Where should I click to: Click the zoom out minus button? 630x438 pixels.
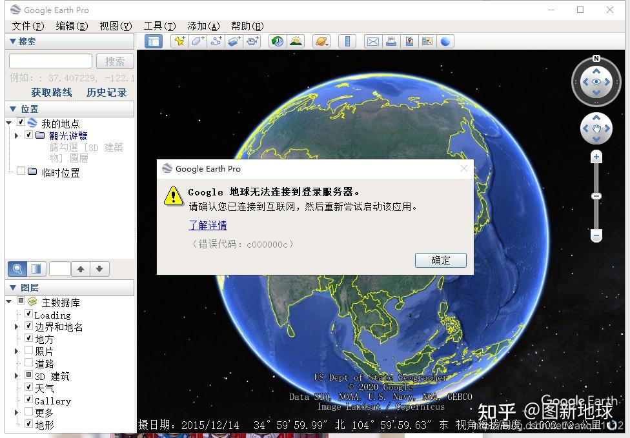click(x=596, y=235)
